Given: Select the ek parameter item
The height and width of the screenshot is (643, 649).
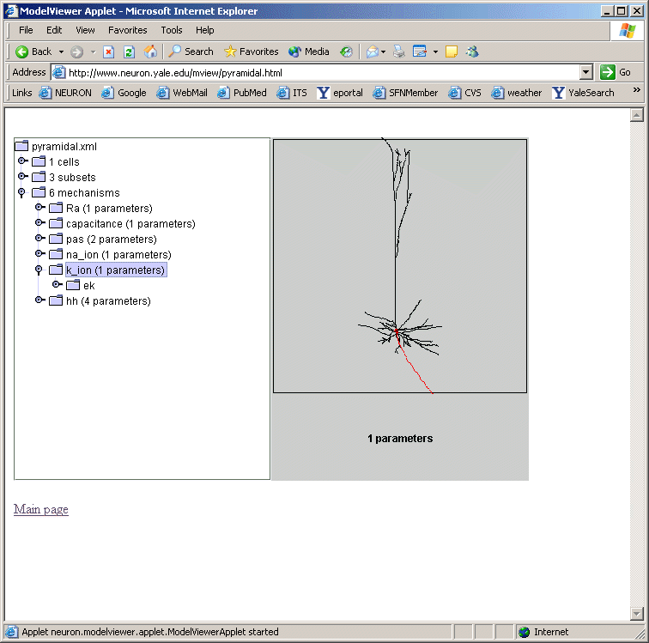Looking at the screenshot, I should 88,286.
